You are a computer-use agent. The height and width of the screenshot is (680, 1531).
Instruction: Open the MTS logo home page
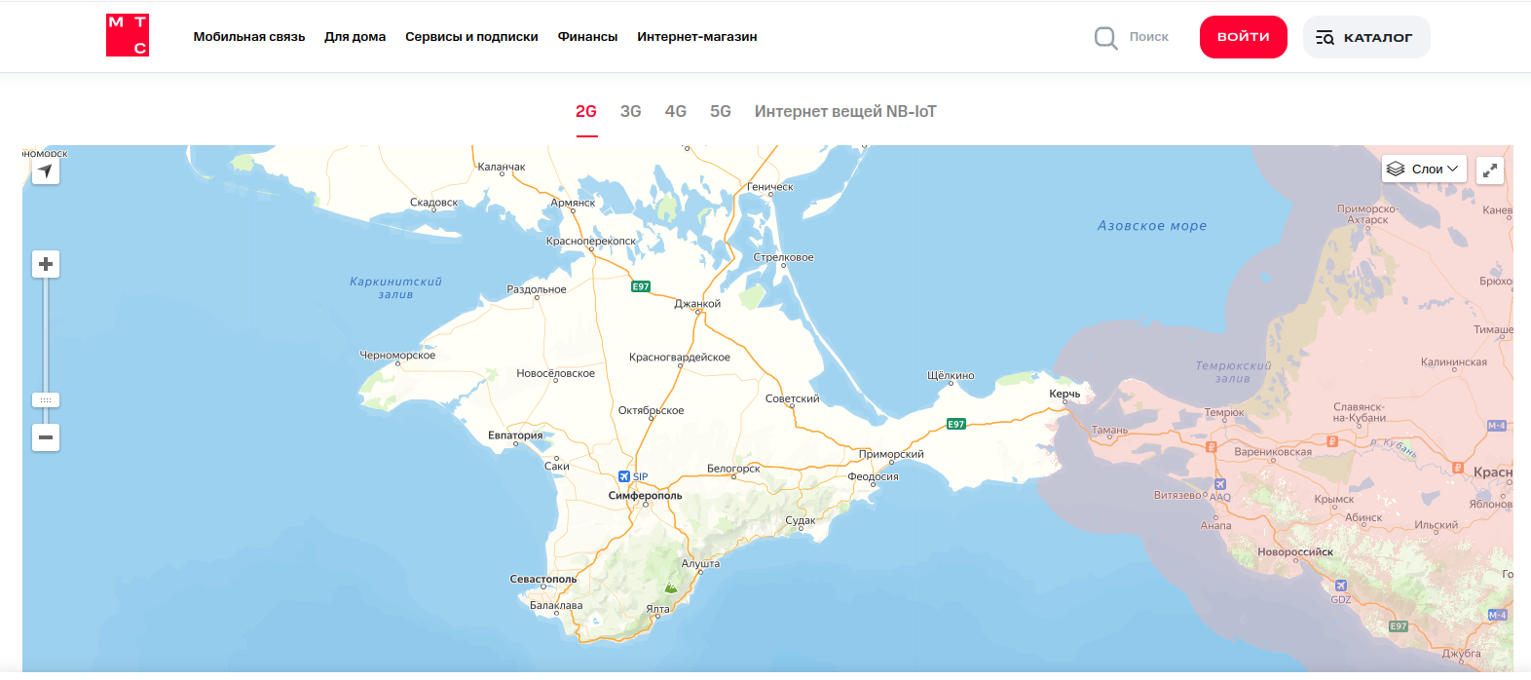click(x=128, y=35)
